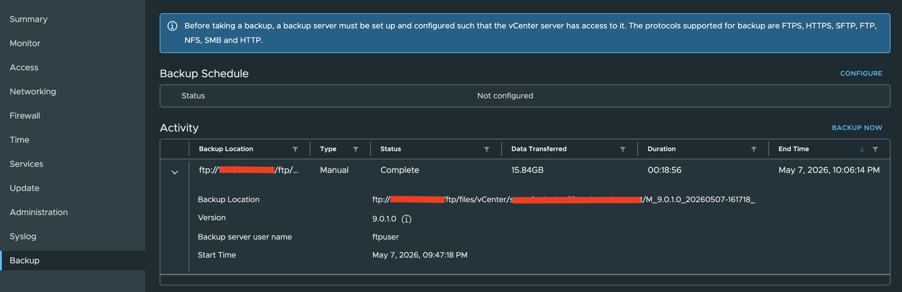Open Firewall settings
Image resolution: width=902 pixels, height=292 pixels.
click(25, 116)
